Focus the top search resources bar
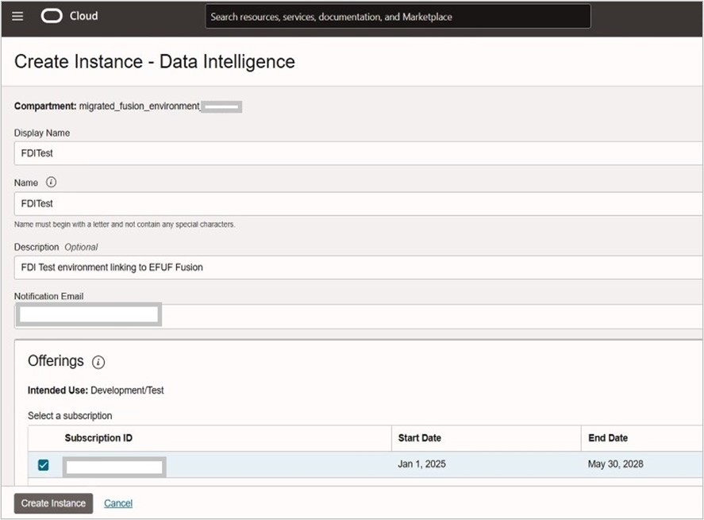The width and height of the screenshot is (704, 520). point(398,17)
